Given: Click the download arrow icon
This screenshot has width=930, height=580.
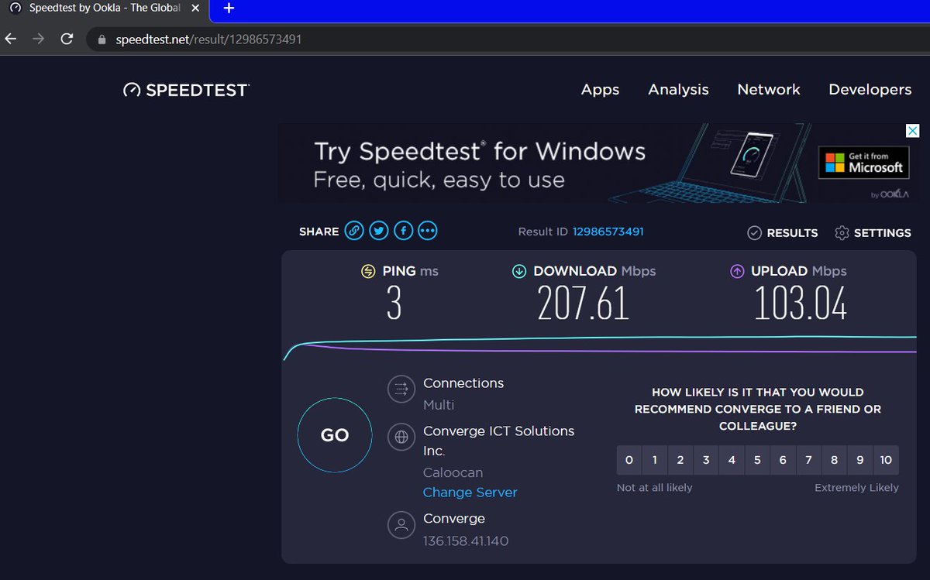Looking at the screenshot, I should click(x=519, y=271).
